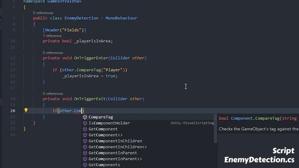
Task: Click the lightbulb quick-actions icon on line 20
Action: pos(26,110)
